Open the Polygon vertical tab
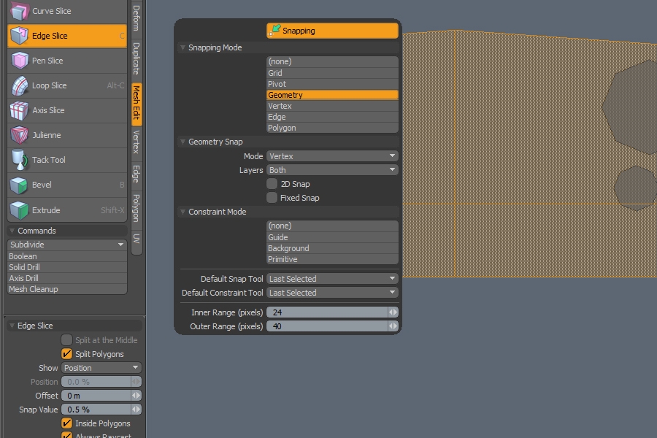The image size is (657, 438). click(137, 208)
